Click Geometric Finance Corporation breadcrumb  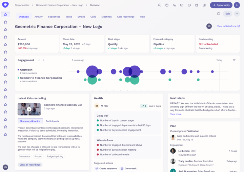[x=59, y=5]
